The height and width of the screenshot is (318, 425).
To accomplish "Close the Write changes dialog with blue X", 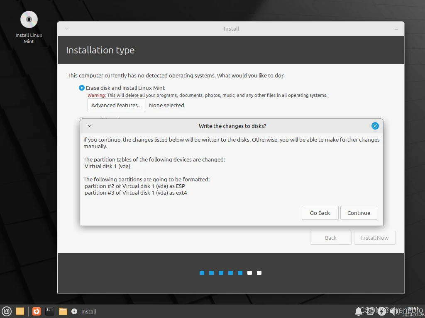I will (375, 126).
